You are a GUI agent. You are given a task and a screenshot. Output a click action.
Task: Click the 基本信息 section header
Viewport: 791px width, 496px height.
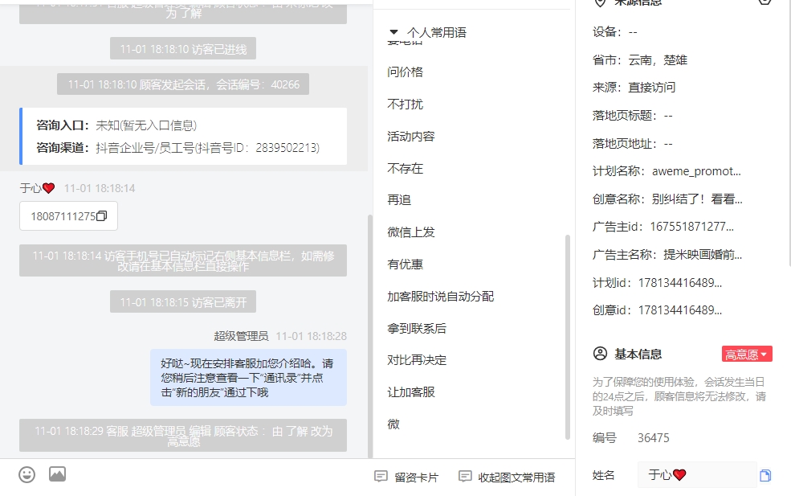(638, 354)
